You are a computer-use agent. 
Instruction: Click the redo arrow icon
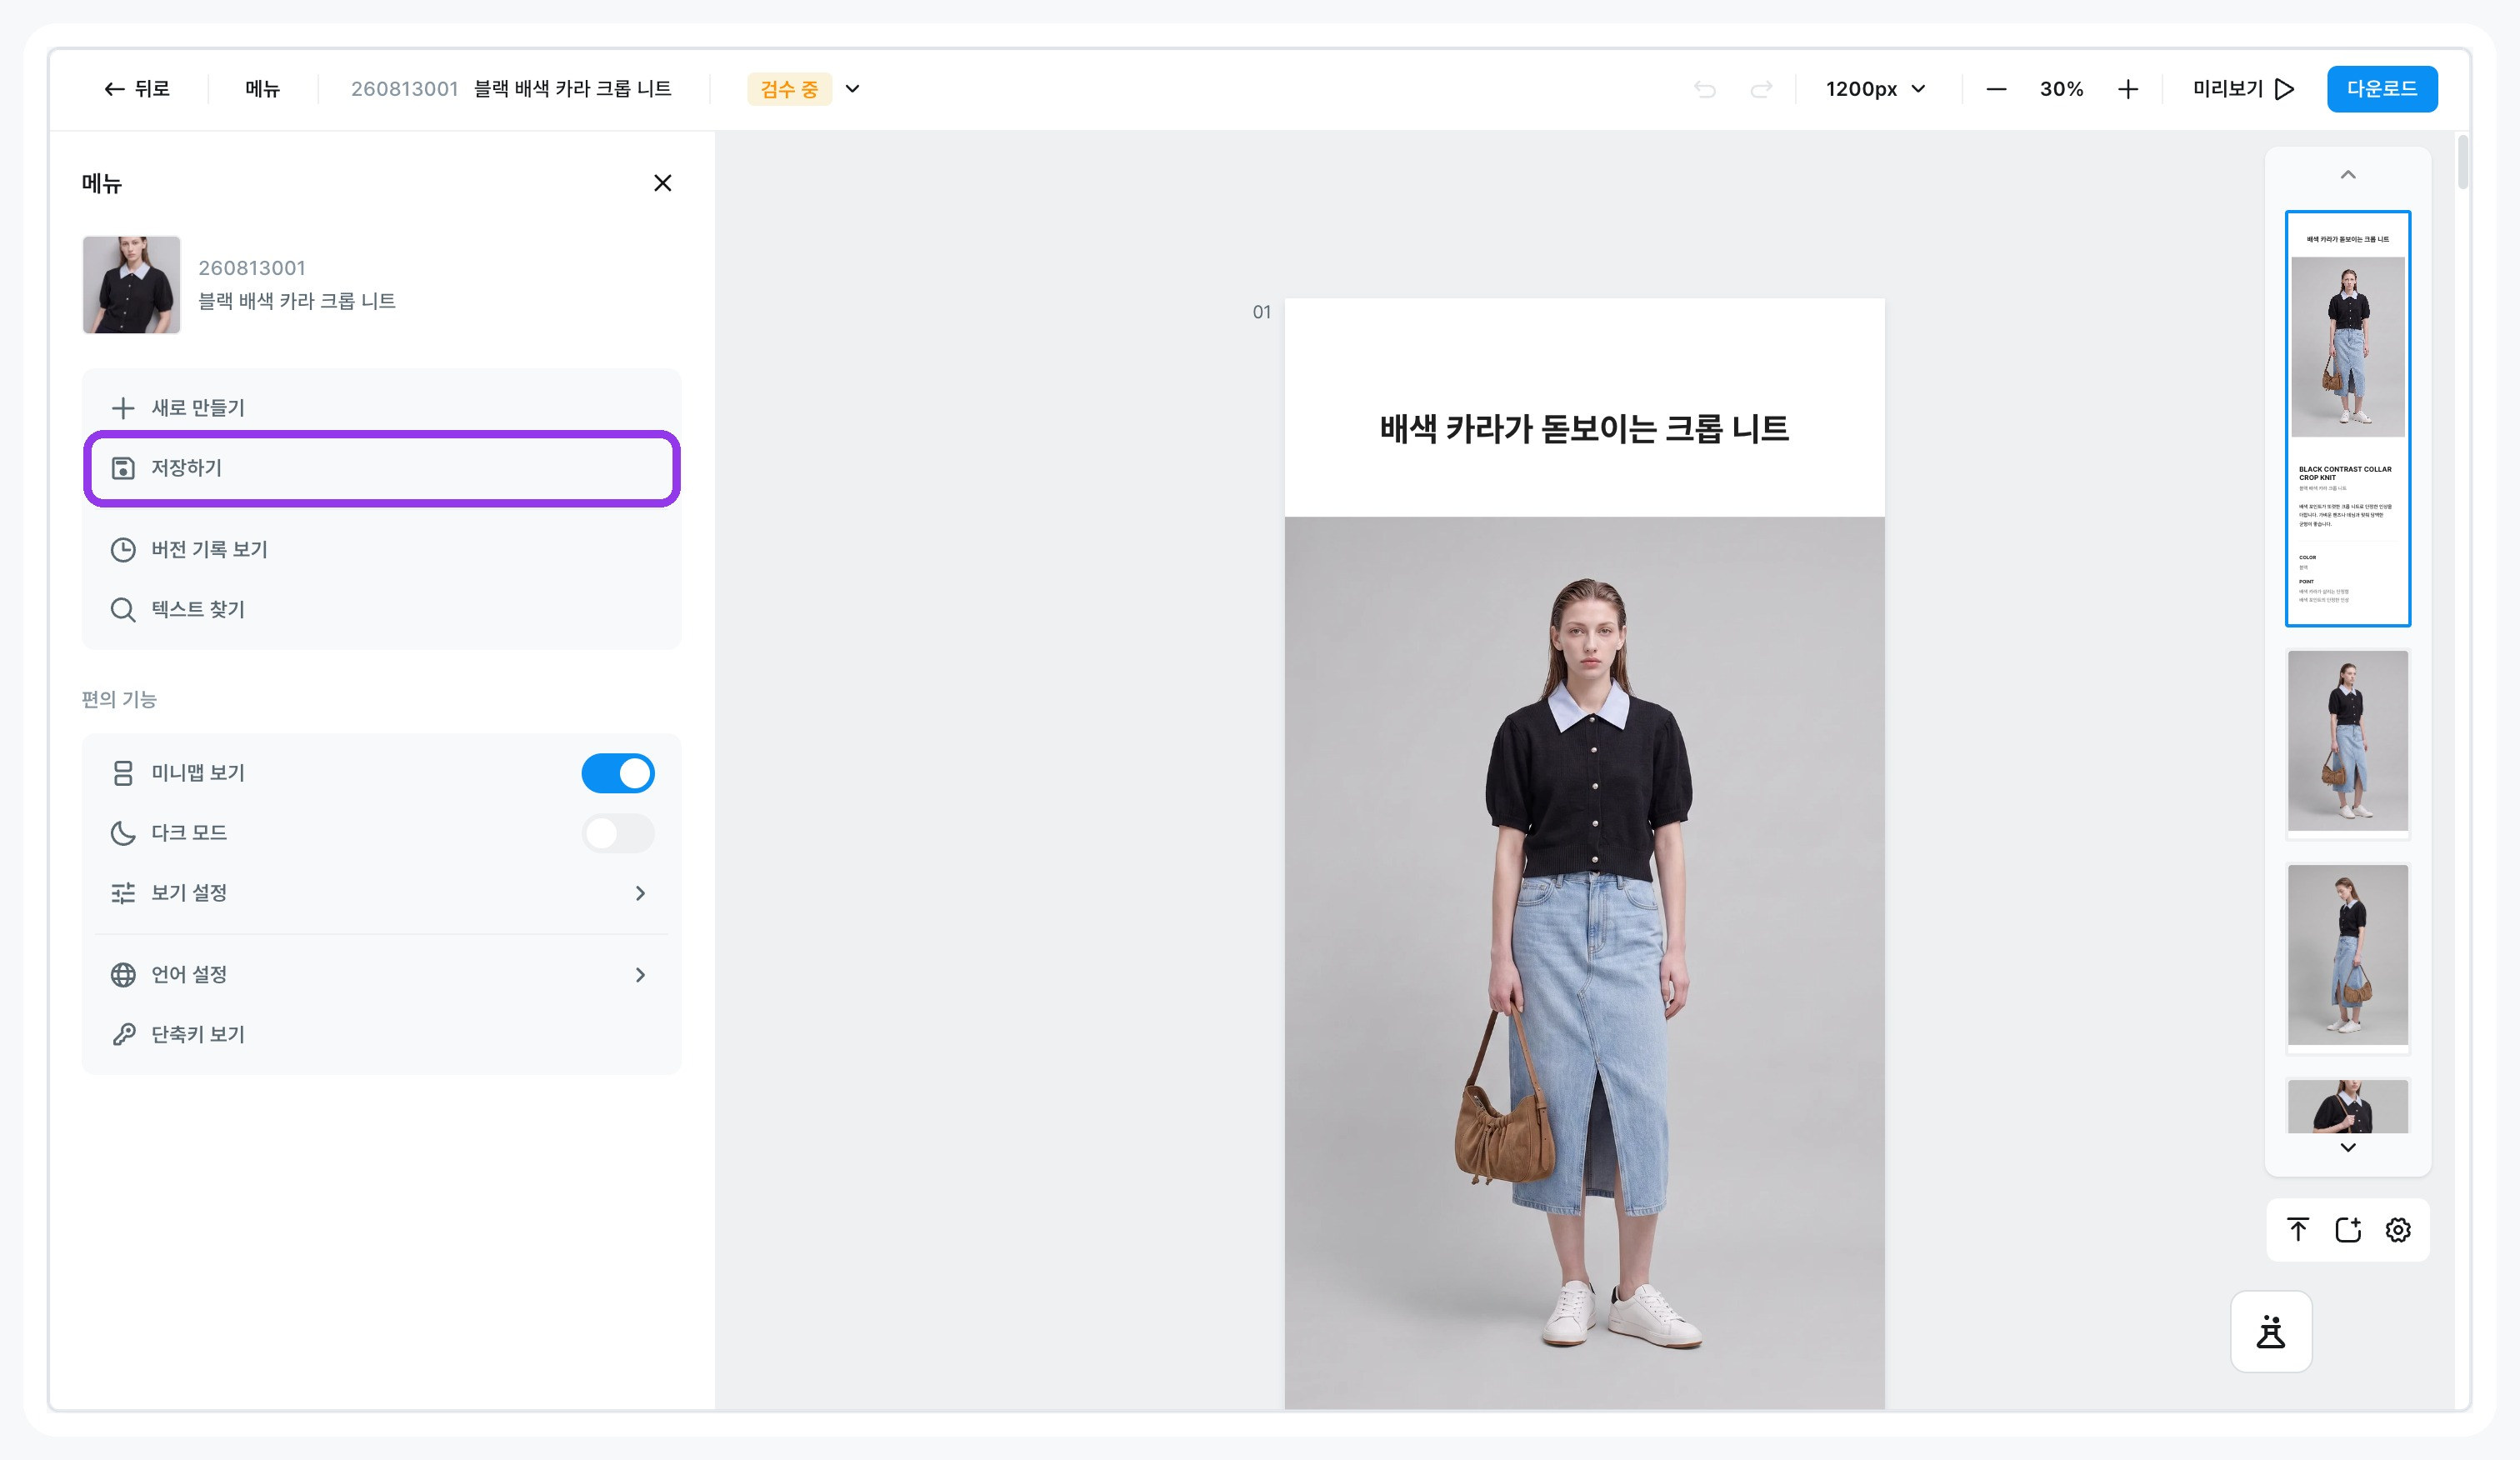[x=1761, y=89]
